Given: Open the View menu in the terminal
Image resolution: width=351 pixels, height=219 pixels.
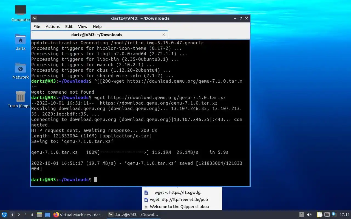Looking at the screenshot, I should pos(83,27).
